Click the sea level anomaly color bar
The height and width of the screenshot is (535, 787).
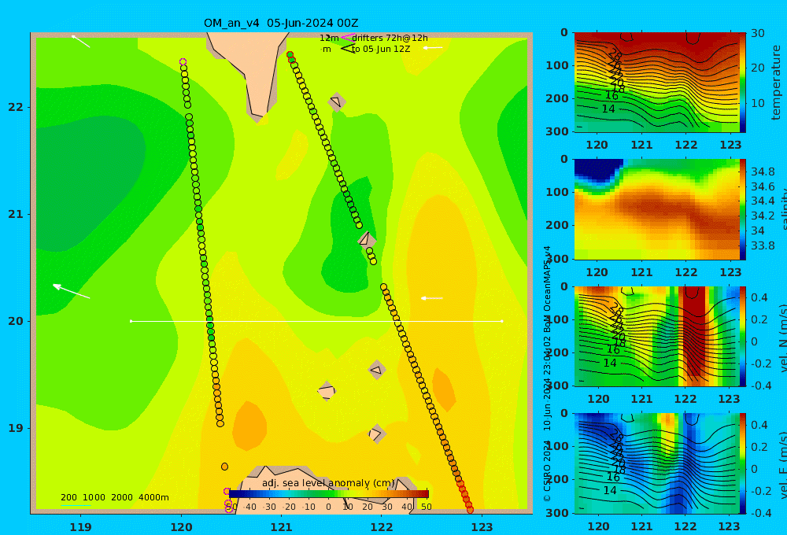tap(329, 494)
